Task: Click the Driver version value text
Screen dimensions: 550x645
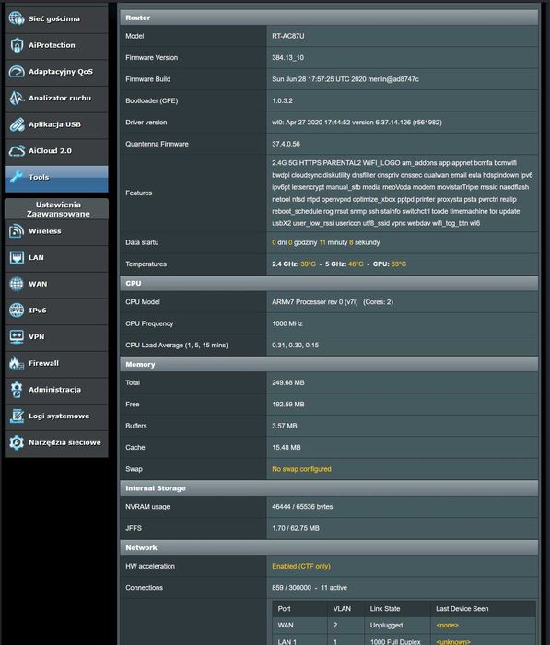Action: point(357,123)
